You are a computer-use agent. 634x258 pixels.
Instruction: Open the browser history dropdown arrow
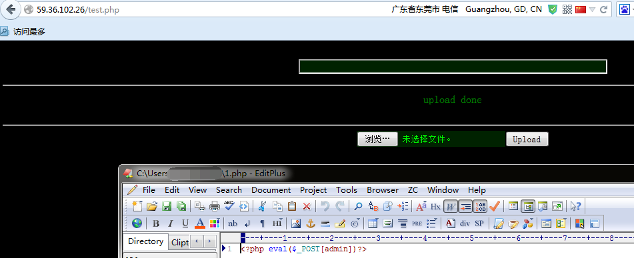(592, 9)
